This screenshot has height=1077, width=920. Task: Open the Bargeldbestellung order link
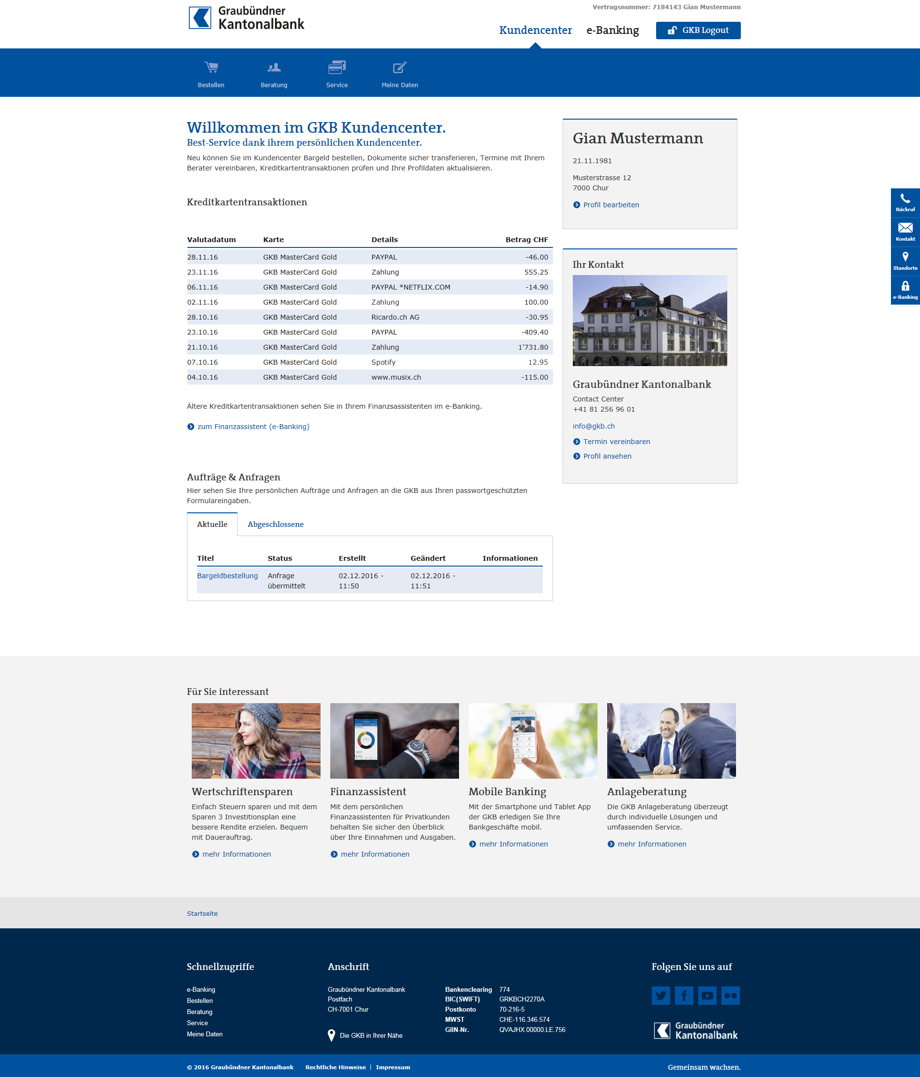[x=227, y=575]
